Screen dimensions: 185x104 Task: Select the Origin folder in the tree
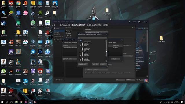click(x=85, y=51)
